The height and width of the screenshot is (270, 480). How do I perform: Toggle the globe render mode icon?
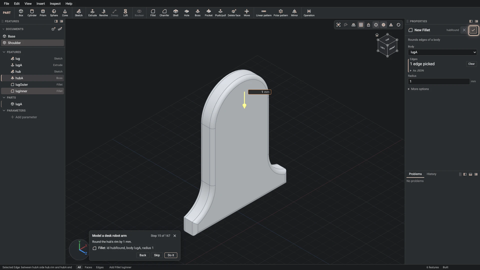(383, 25)
